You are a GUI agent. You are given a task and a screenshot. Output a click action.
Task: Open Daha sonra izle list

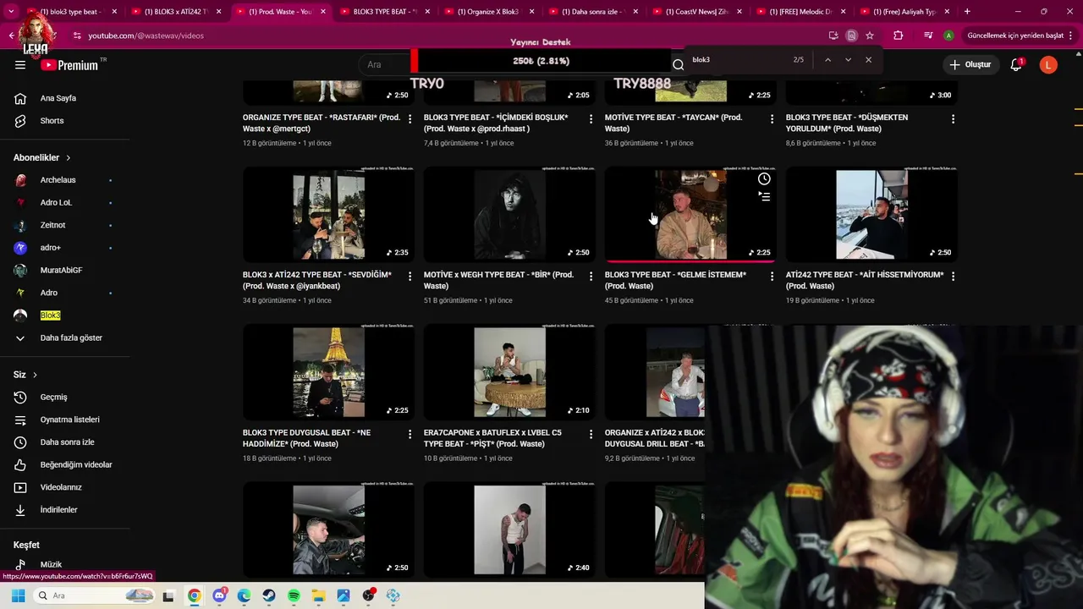[67, 442]
